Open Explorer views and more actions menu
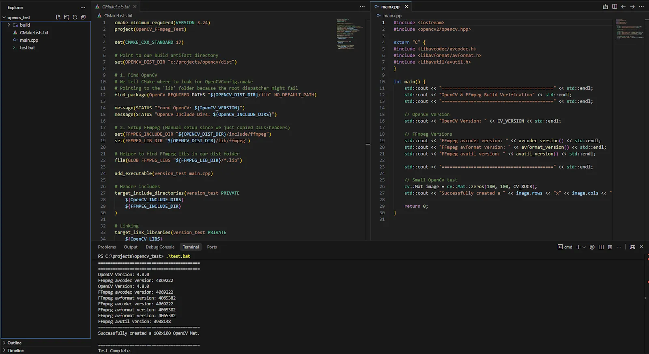Screen dimensions: 649x354 (x=83, y=7)
